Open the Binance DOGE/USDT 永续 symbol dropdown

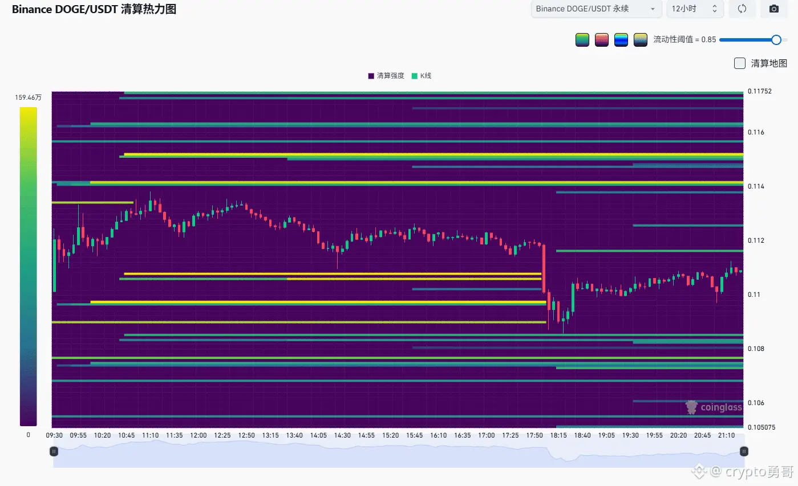[x=596, y=9]
